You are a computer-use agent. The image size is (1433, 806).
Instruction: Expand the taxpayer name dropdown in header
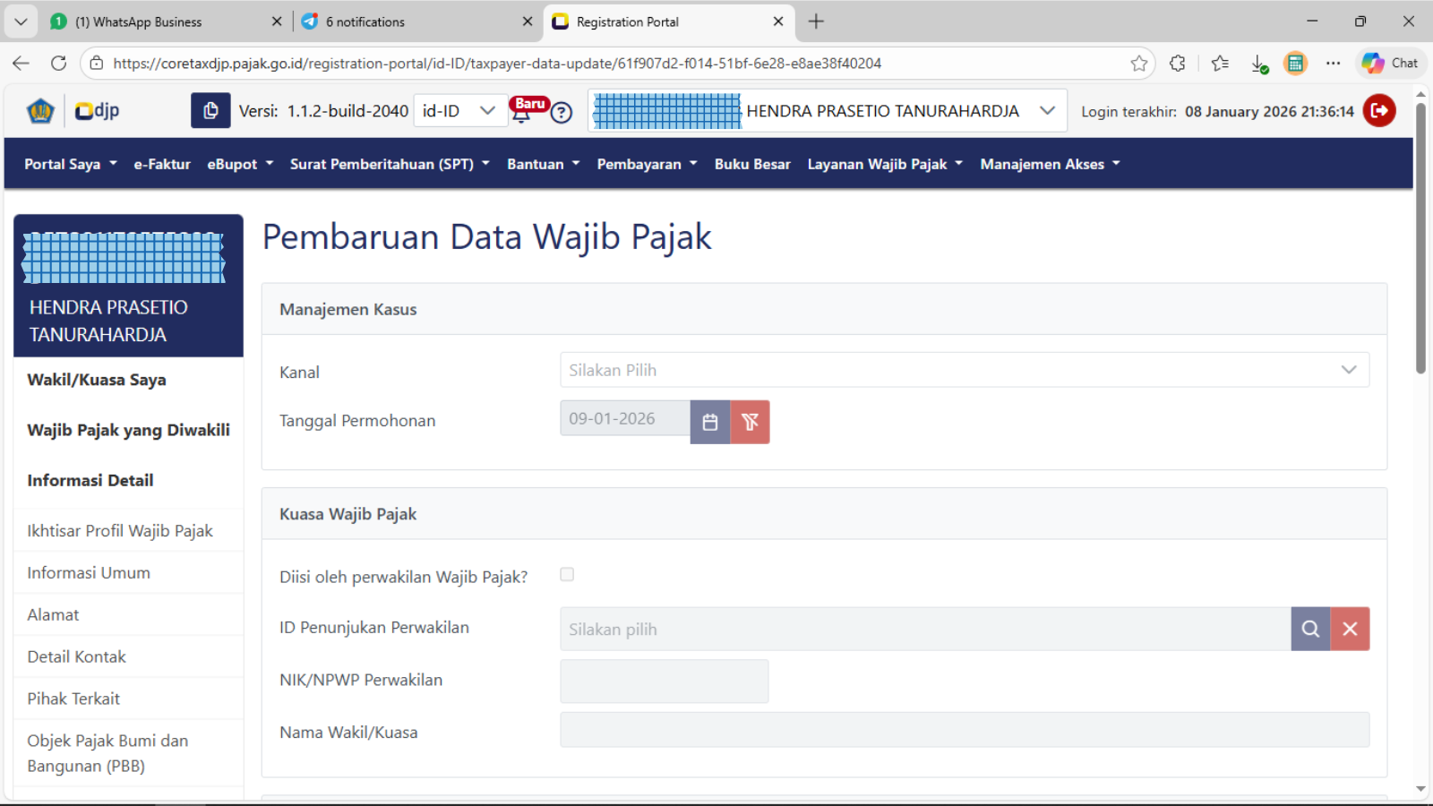pos(1046,111)
